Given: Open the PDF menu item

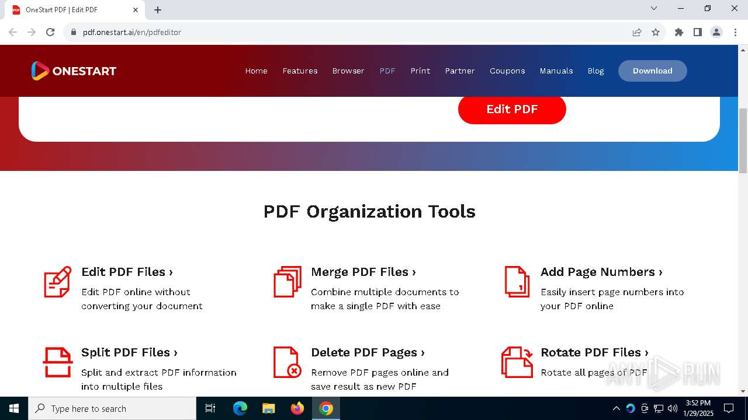Looking at the screenshot, I should click(387, 71).
